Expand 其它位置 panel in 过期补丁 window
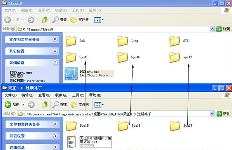This screenshot has width=232, height=150. (x=55, y=136)
